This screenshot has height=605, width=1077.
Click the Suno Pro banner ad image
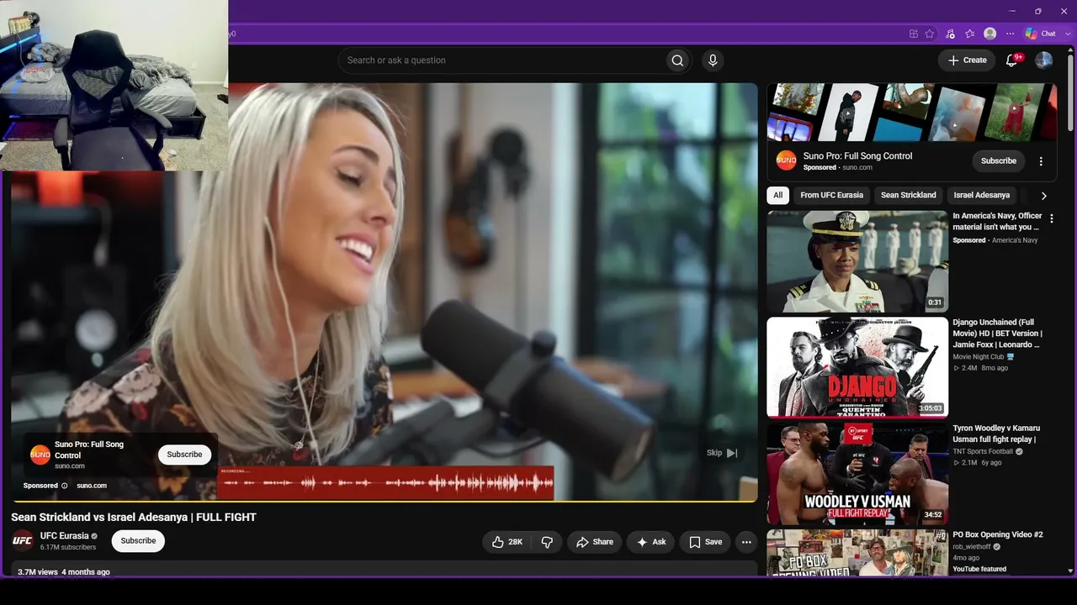(912, 112)
